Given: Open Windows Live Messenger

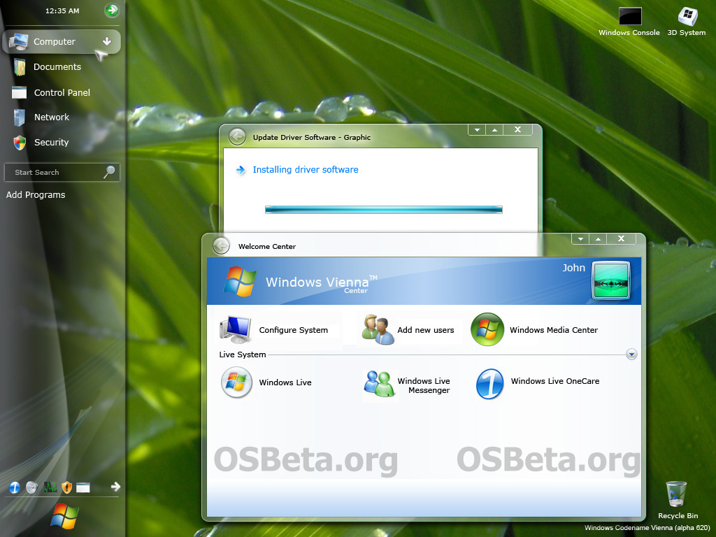Looking at the screenshot, I should (x=380, y=384).
